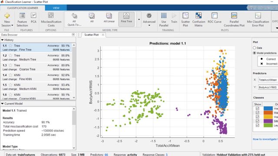The image size is (278, 156).
Task: Open the ROC Curve plot
Action: 215,18
